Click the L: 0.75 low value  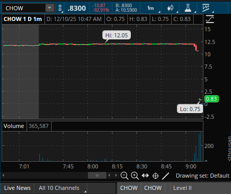pos(160,19)
